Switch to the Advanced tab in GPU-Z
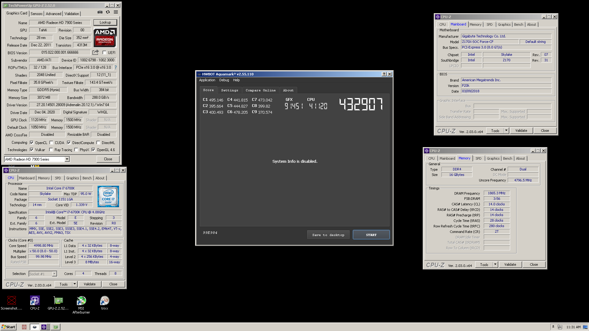 tap(53, 14)
